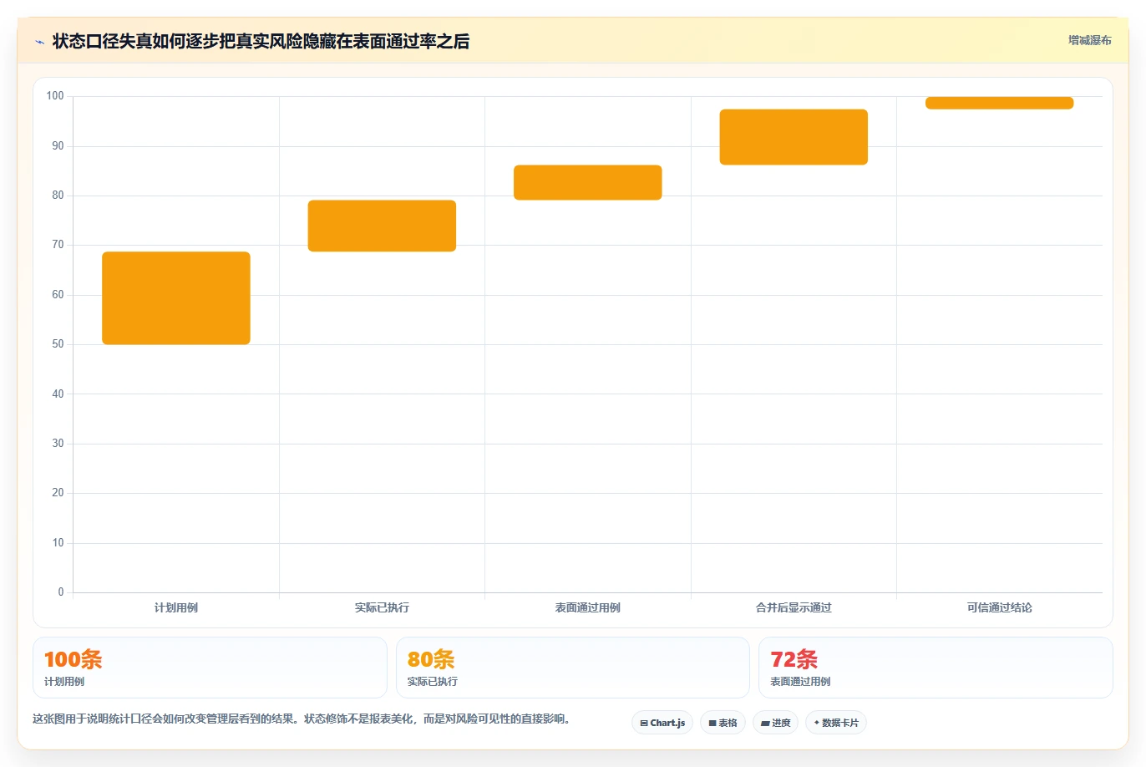Image resolution: width=1146 pixels, height=767 pixels.
Task: Select the 进度 tag
Action: (x=775, y=723)
